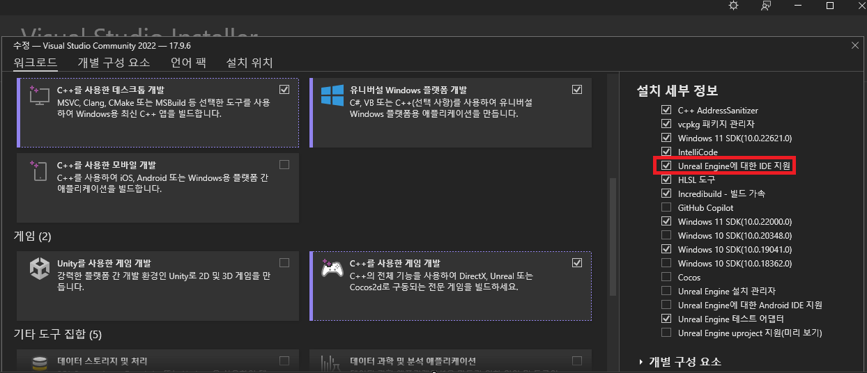
Task: Check Unity를 사용한 게임 개발 workload
Action: pos(284,262)
